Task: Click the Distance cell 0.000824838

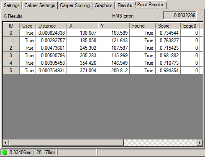Action: (x=51, y=33)
